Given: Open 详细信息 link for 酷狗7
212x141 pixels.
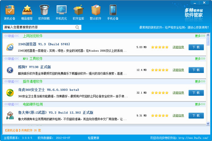Looking at the screenshot, I should pos(178,70).
